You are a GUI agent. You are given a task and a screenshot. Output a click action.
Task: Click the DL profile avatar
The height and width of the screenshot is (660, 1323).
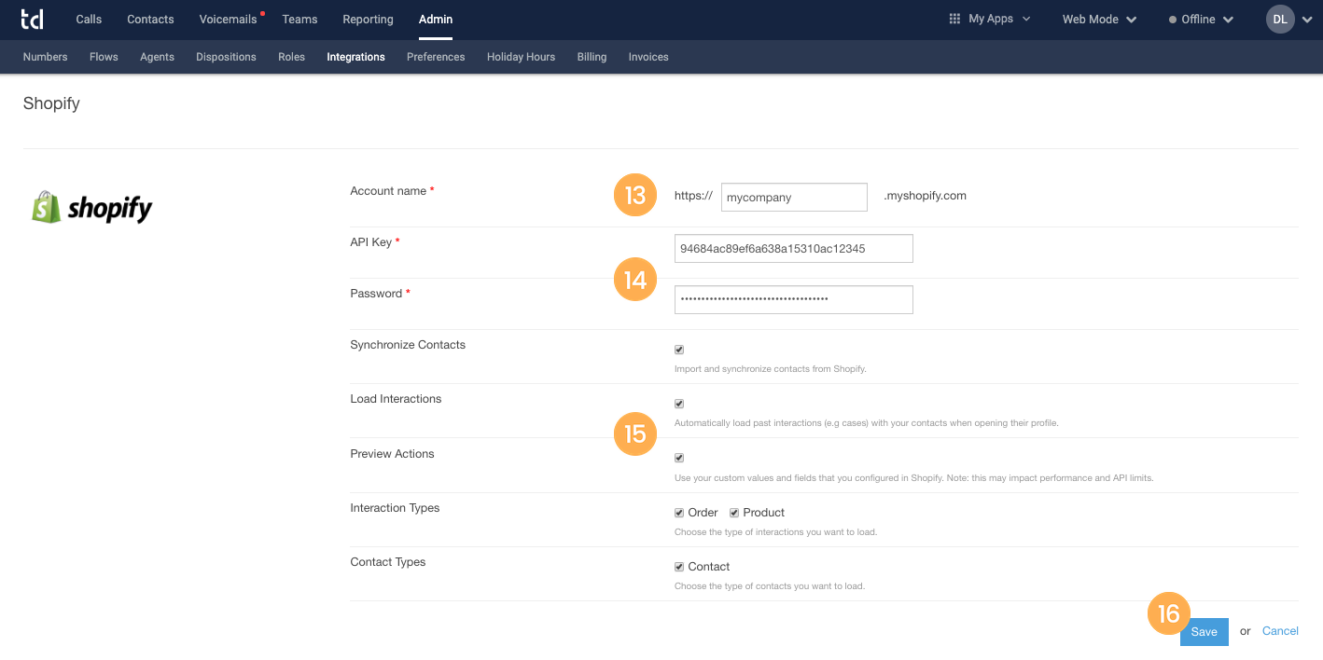click(1279, 19)
